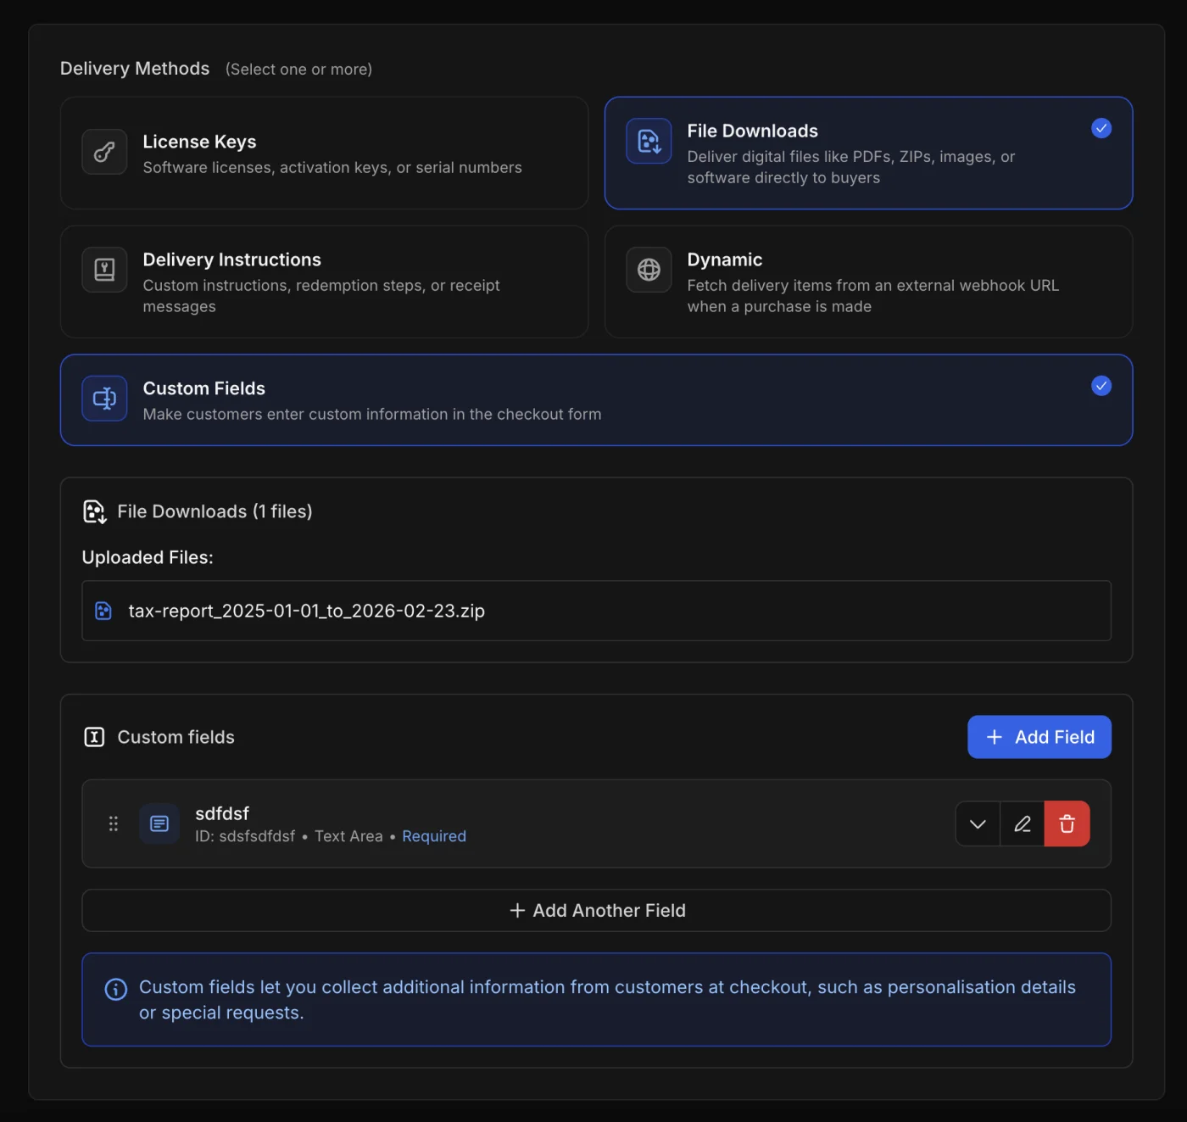Expand the sdfdsf field with chevron
The width and height of the screenshot is (1187, 1122).
(x=978, y=823)
